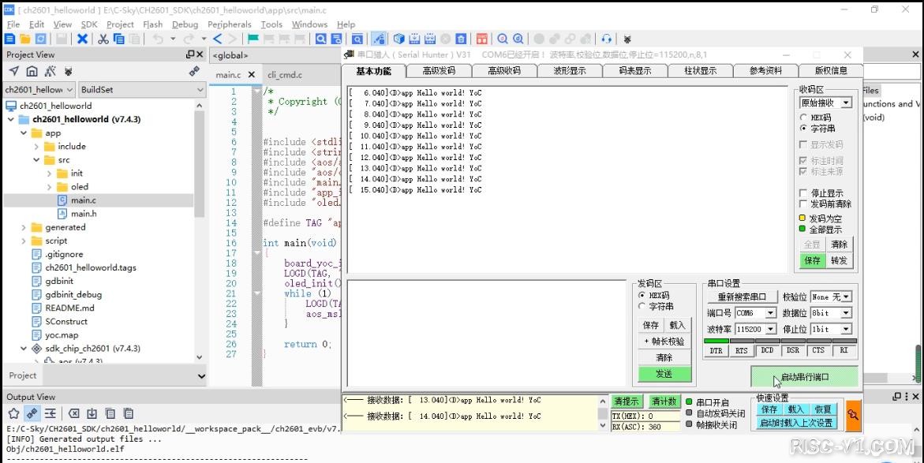Select the HEX码 radio in 收码区

coord(803,118)
